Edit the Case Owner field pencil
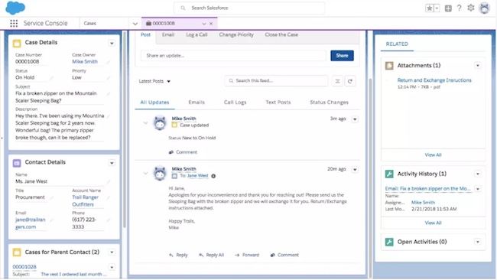 109,62
